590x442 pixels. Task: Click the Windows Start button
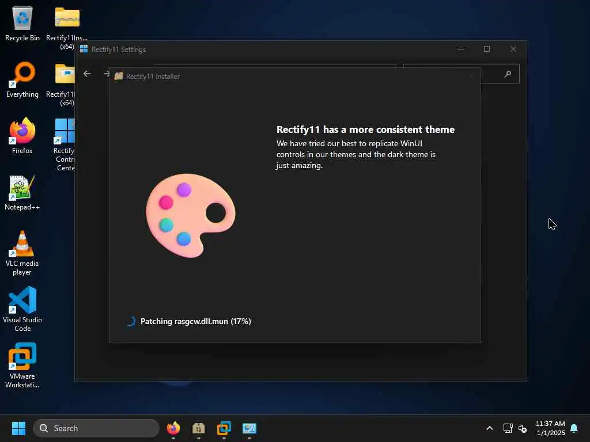coord(18,428)
